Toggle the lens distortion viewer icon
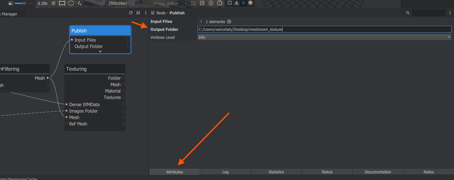Image resolution: width=454 pixels, height=180 pixels. click(62, 3)
